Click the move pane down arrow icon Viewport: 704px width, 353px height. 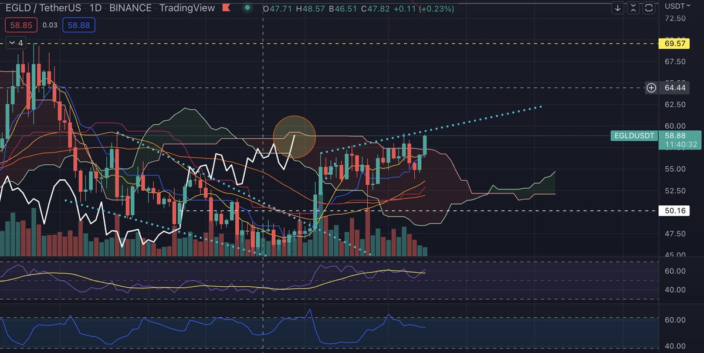pyautogui.click(x=618, y=8)
